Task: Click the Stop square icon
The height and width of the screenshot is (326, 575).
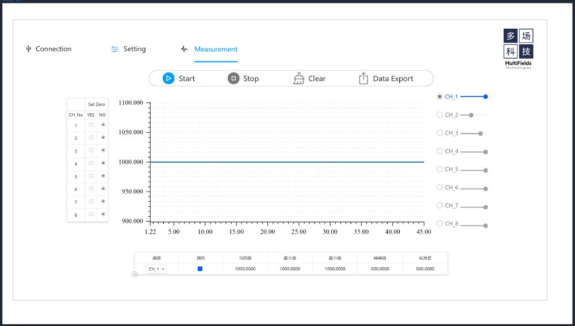Action: pyautogui.click(x=233, y=79)
